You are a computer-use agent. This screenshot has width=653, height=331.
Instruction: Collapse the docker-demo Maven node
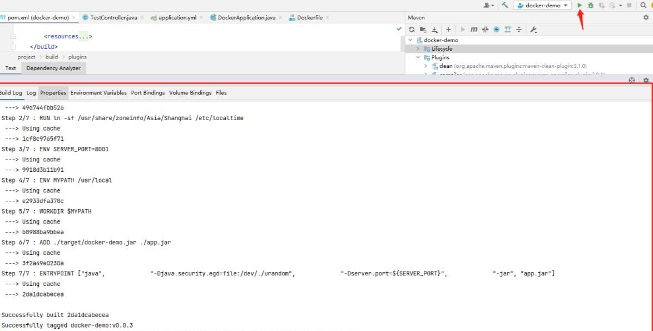(410, 40)
